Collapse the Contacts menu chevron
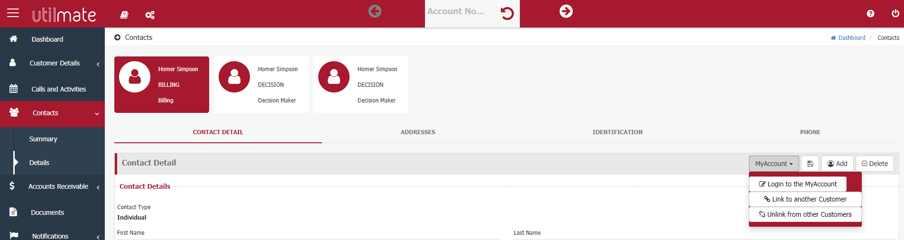Image resolution: width=904 pixels, height=240 pixels. (x=97, y=114)
